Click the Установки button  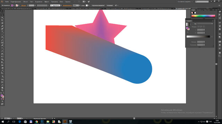click(x=110, y=6)
